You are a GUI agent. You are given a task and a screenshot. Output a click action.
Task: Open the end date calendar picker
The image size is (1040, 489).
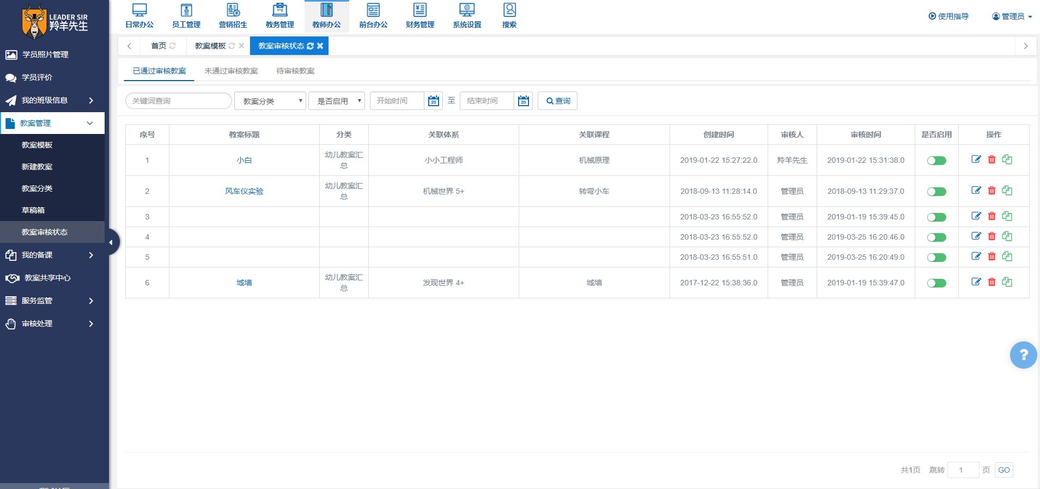coord(523,101)
